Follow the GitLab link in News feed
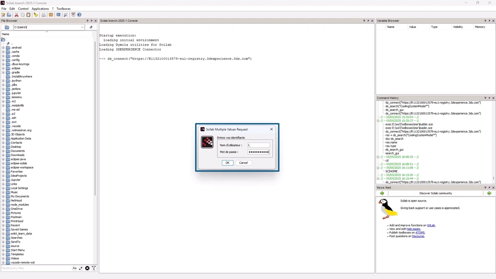The image size is (496, 279). 431,226
